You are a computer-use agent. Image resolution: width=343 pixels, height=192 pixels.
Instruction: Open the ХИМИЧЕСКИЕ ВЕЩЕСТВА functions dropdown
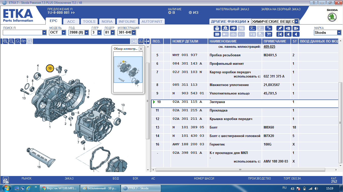(x=296, y=21)
